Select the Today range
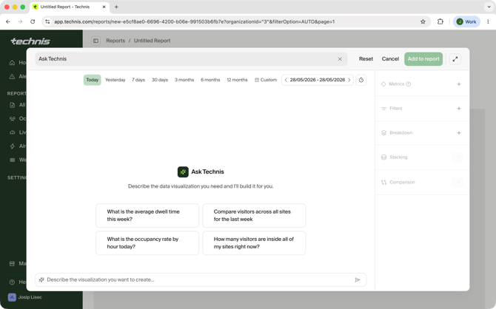496x309 pixels. [93, 80]
